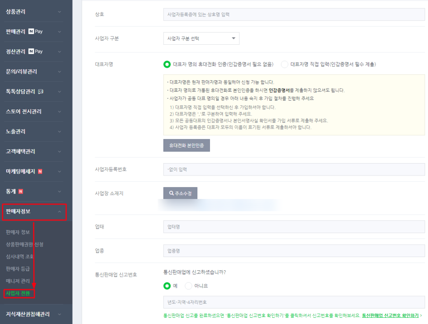Click the red N badge beside 마케팅메세지
This screenshot has width=428, height=324.
point(40,172)
